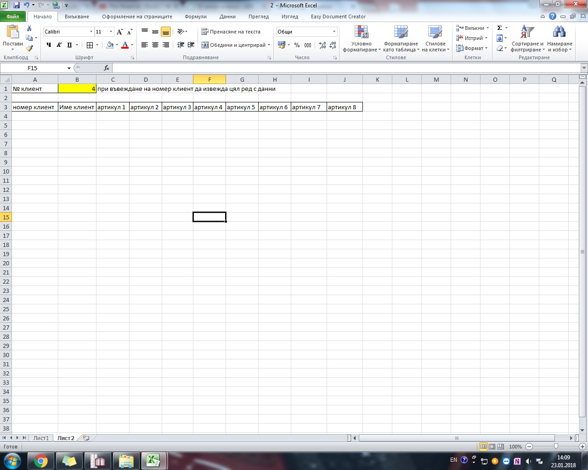The height and width of the screenshot is (470, 588).
Task: Toggle center horizontal alignment
Action: click(155, 45)
